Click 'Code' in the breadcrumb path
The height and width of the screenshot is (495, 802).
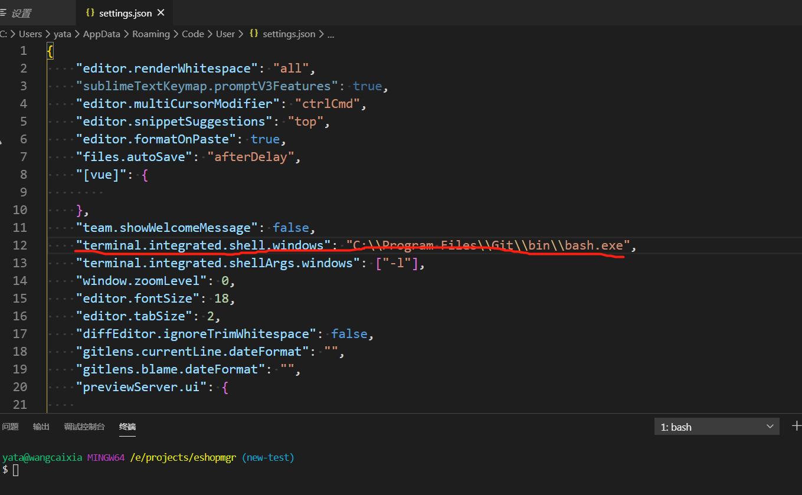click(x=192, y=34)
